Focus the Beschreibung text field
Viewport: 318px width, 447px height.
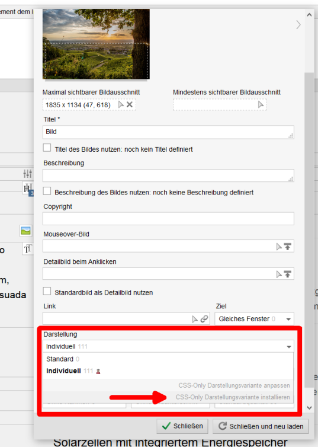pyautogui.click(x=168, y=175)
